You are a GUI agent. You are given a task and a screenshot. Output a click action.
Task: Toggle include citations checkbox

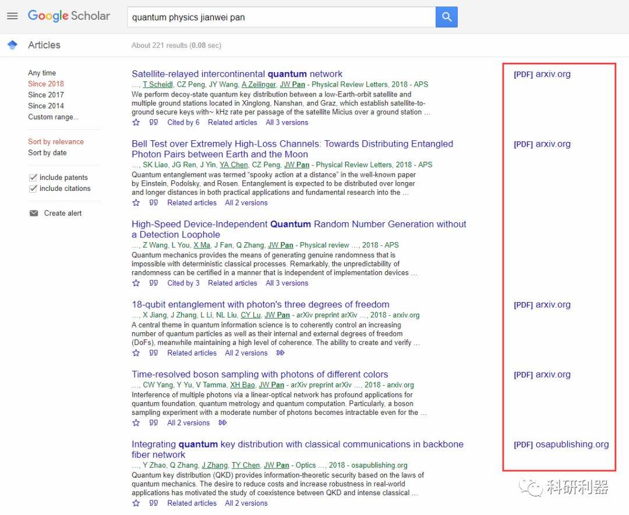click(33, 189)
